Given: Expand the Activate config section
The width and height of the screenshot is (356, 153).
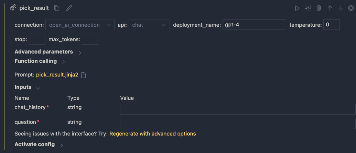Looking at the screenshot, I should 62,145.
